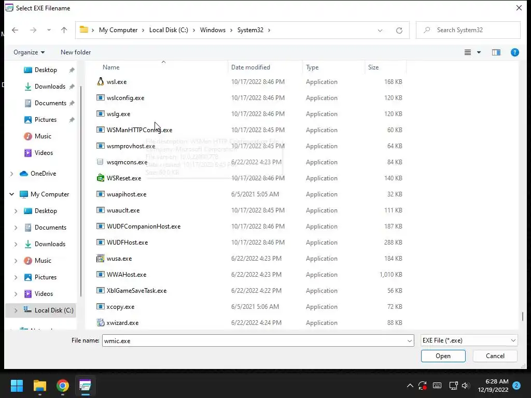Select the wslconfig.exe file icon
Viewport: 531px width, 398px height.
click(x=100, y=97)
